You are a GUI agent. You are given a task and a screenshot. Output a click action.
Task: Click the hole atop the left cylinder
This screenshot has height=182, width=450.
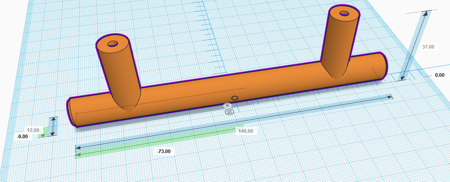tap(113, 43)
